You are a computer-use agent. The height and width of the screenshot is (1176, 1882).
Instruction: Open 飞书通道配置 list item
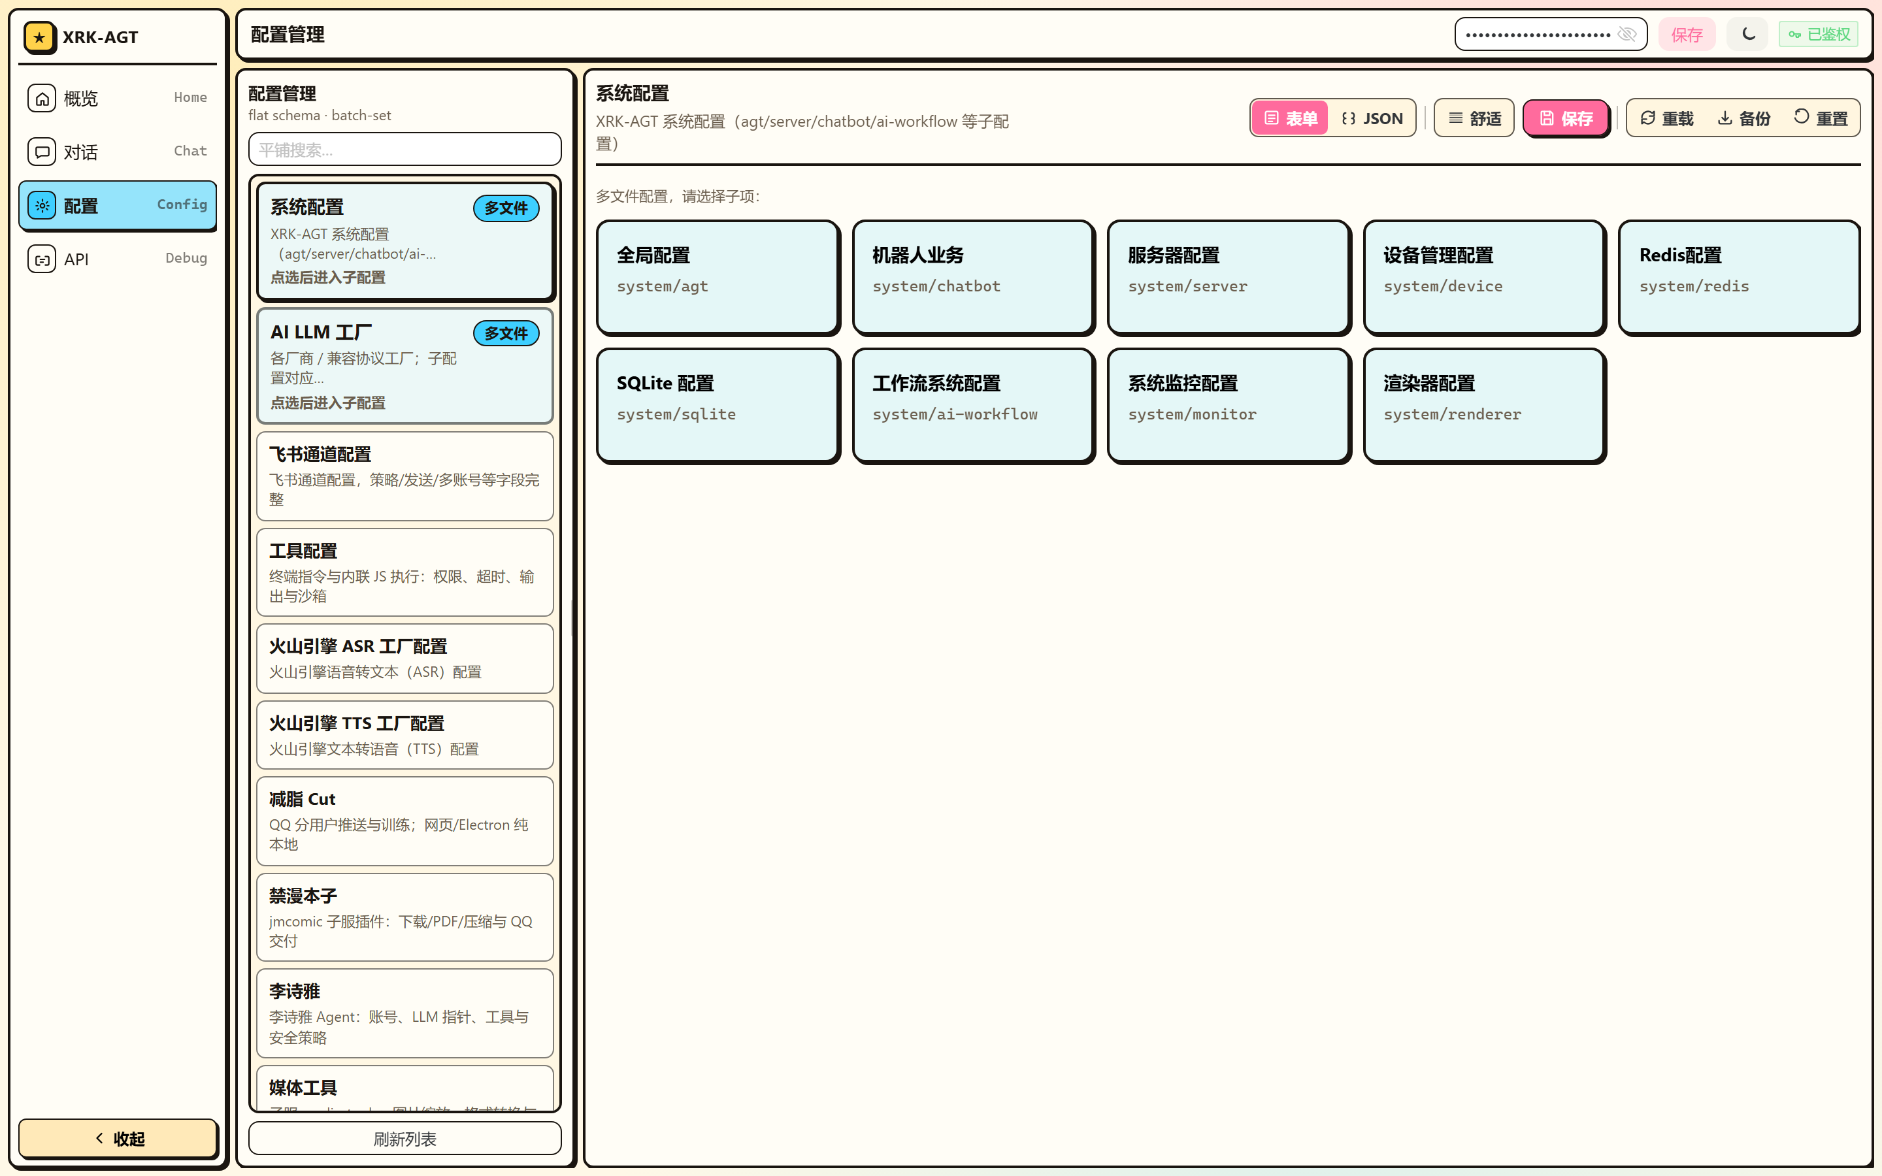[x=404, y=476]
